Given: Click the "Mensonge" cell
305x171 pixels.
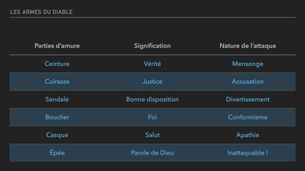Looking at the screenshot, I should point(248,64).
